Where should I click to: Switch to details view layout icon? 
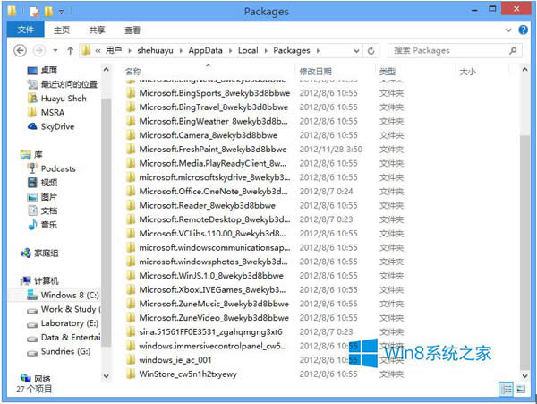[x=506, y=390]
